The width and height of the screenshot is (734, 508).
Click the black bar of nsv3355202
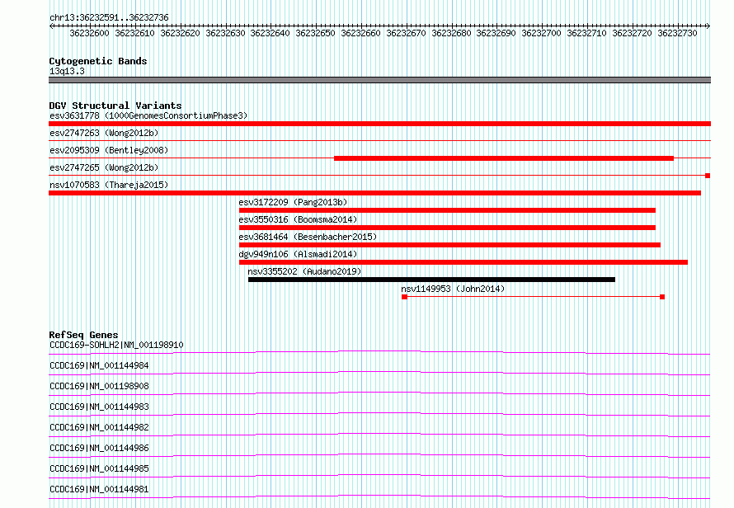pos(431,280)
